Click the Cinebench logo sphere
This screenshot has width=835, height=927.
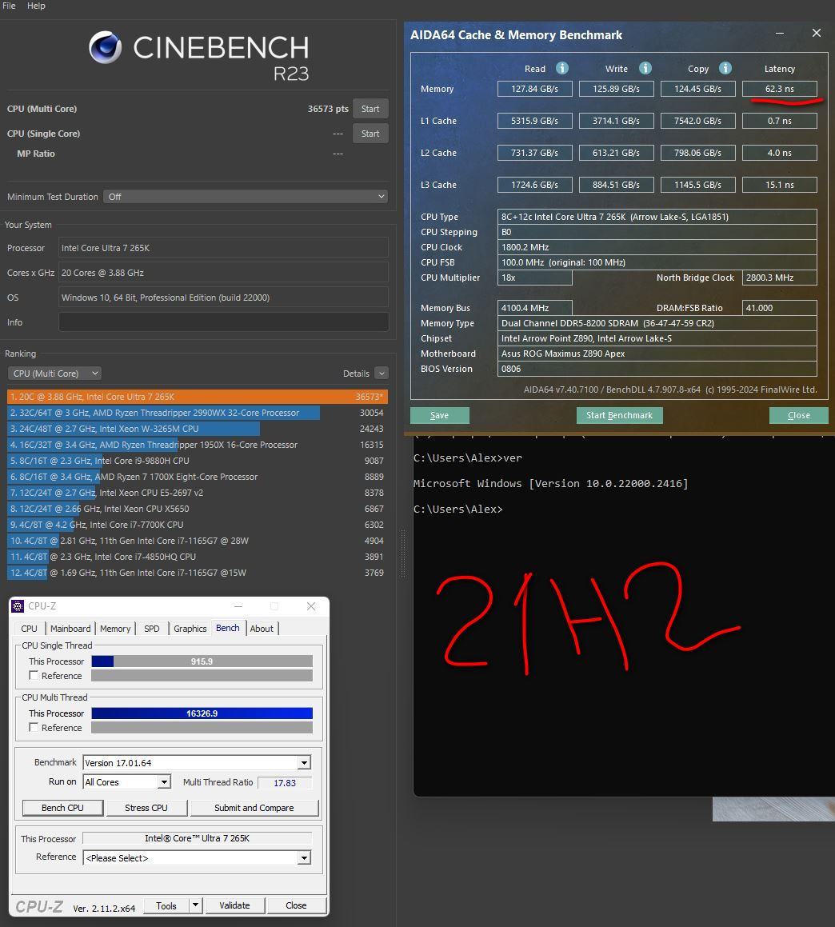106,47
